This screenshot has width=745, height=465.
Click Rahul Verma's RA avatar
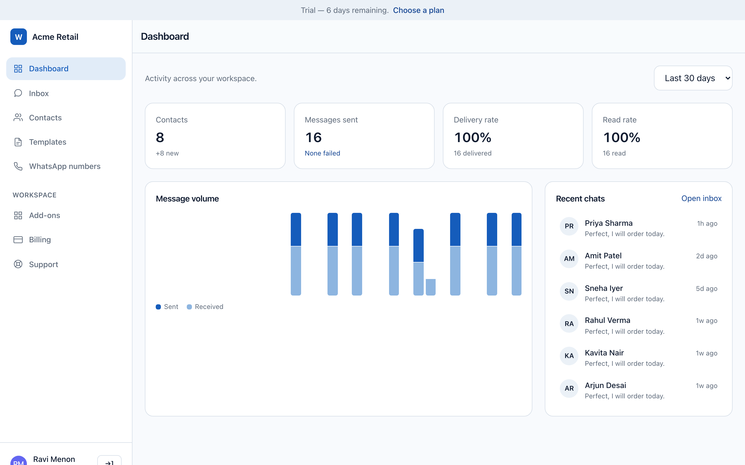569,323
